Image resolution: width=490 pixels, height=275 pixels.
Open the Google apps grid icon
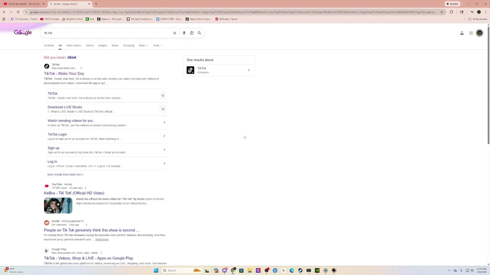[471, 33]
